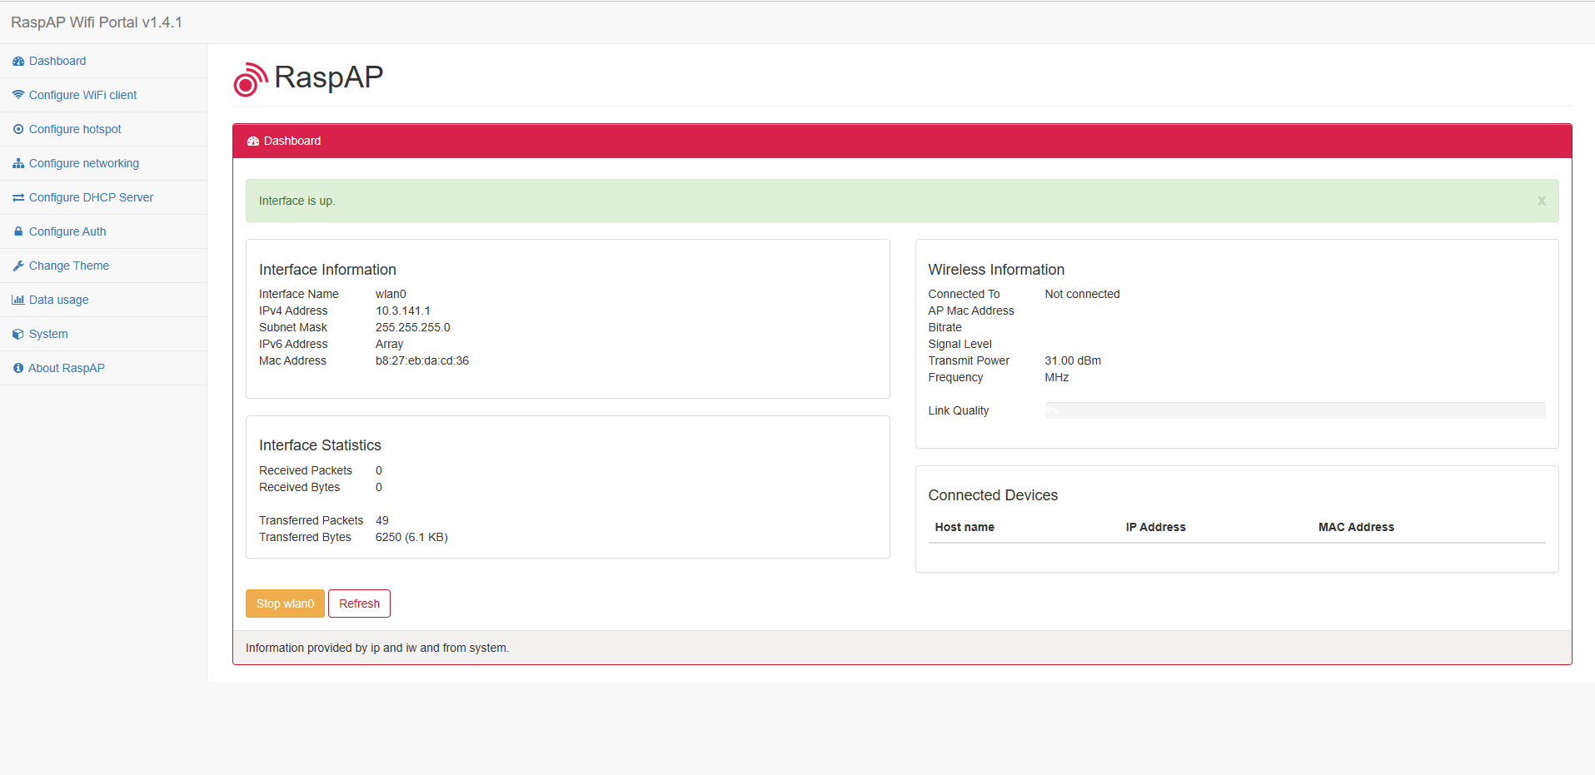
Task: Dismiss the 'Interface is up' alert
Action: click(1542, 201)
